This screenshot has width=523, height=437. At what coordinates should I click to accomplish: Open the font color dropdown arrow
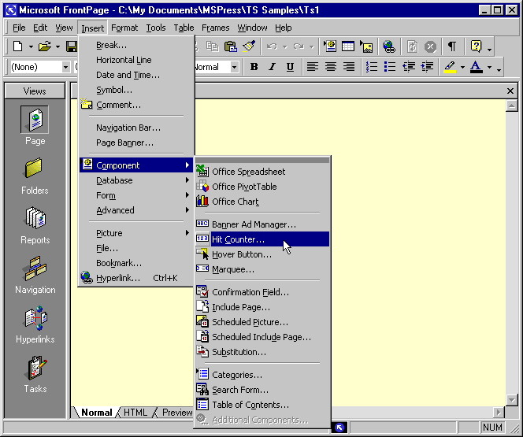pyautogui.click(x=489, y=67)
